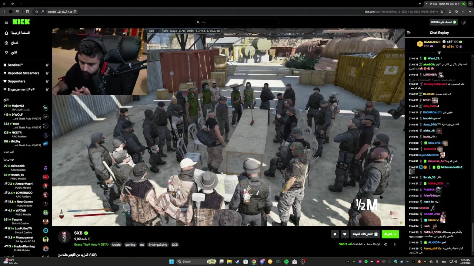
Task: Click the browser reload button
Action: [x=456, y=11]
